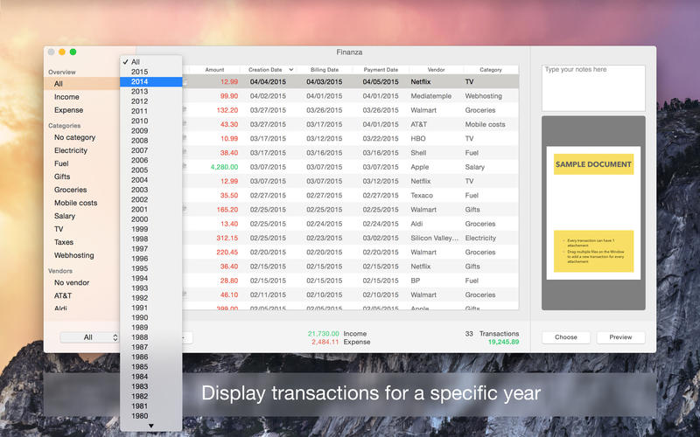The image size is (700, 437).
Task: Open the Sample Document attachment thumbnail
Action: point(593,213)
